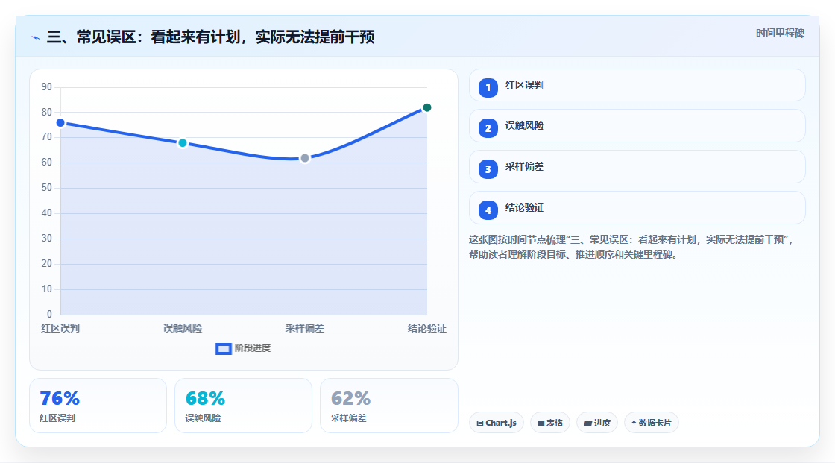835x463 pixels.
Task: Click the 68% 误触风险 data card
Action: (x=243, y=406)
